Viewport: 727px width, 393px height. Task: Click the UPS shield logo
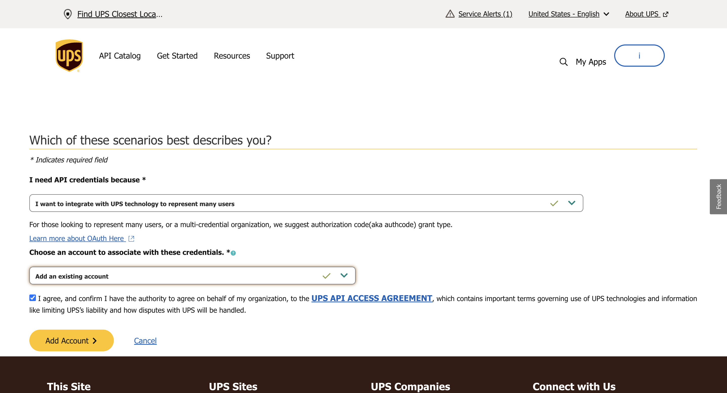point(69,56)
